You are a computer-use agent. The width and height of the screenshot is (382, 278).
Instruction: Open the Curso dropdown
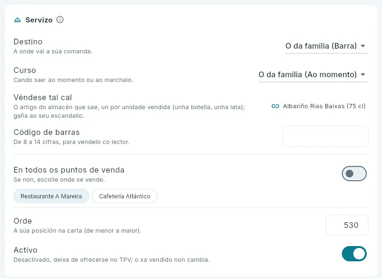[313, 74]
